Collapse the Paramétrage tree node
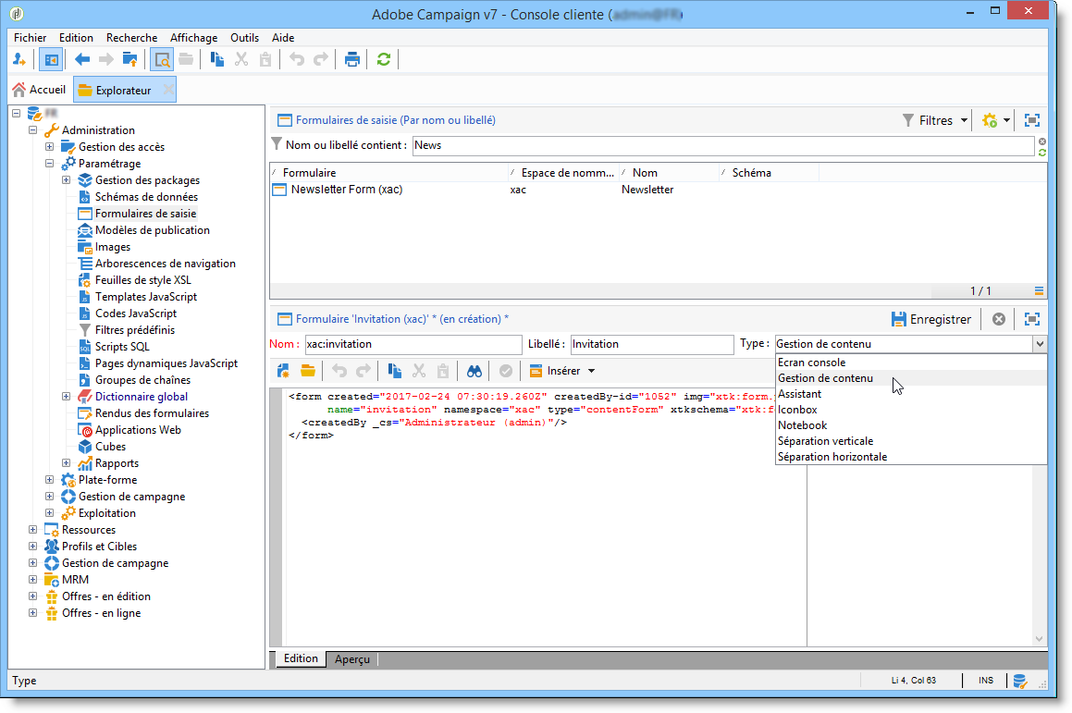1072x713 pixels. tap(49, 164)
